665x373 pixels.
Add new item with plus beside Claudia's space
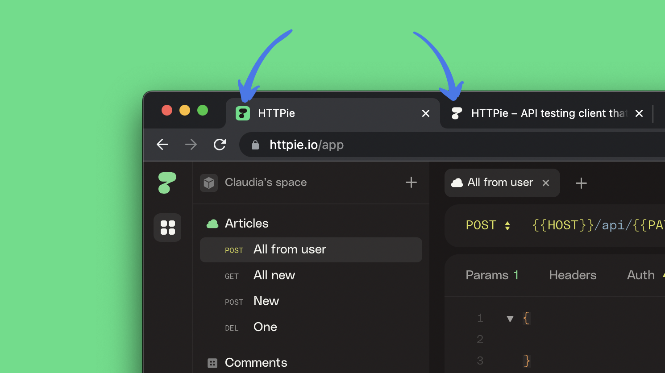[411, 182]
